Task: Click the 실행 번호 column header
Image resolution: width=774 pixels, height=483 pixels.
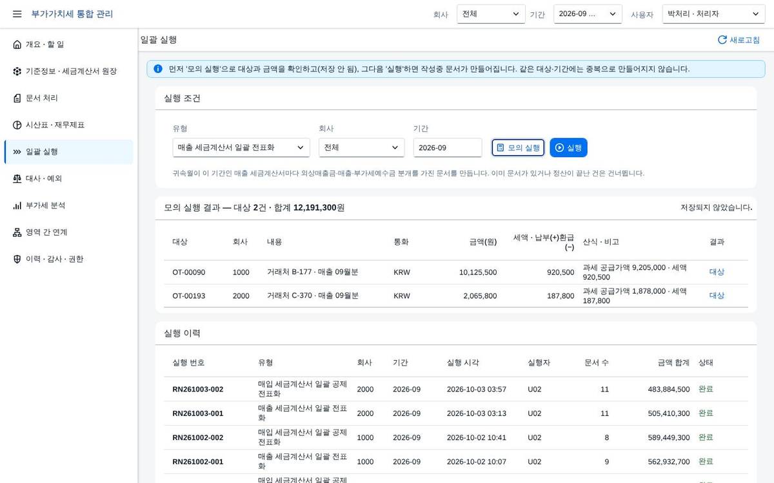Action: (x=188, y=363)
